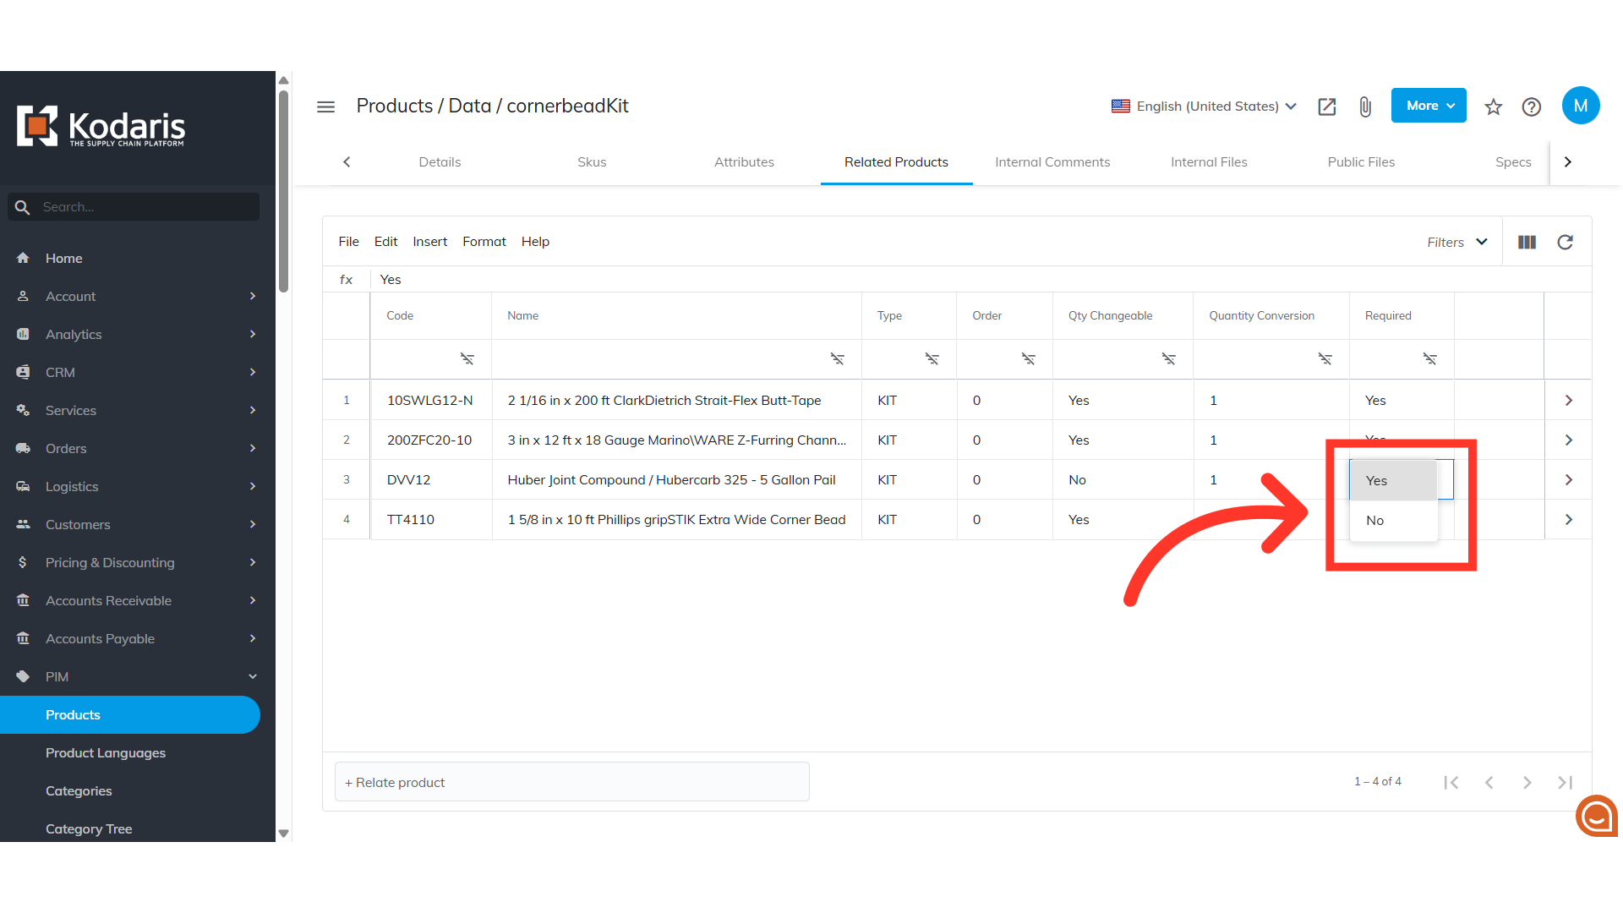Viewport: 1623px width, 913px height.
Task: Open the Format menu
Action: (484, 242)
